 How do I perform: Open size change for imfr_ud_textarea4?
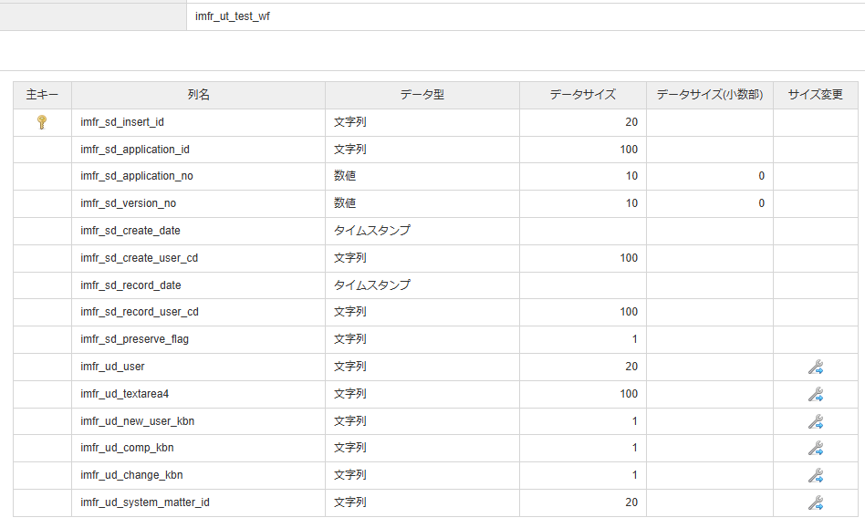pyautogui.click(x=816, y=394)
